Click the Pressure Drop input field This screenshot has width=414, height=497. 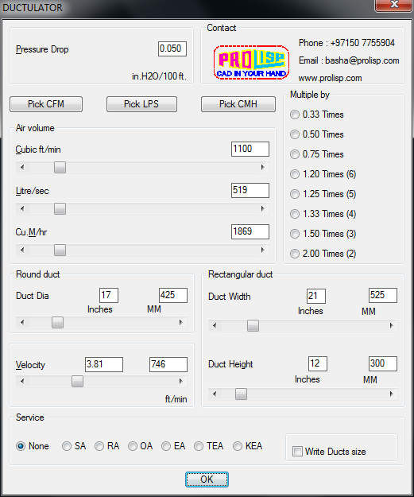pos(172,49)
